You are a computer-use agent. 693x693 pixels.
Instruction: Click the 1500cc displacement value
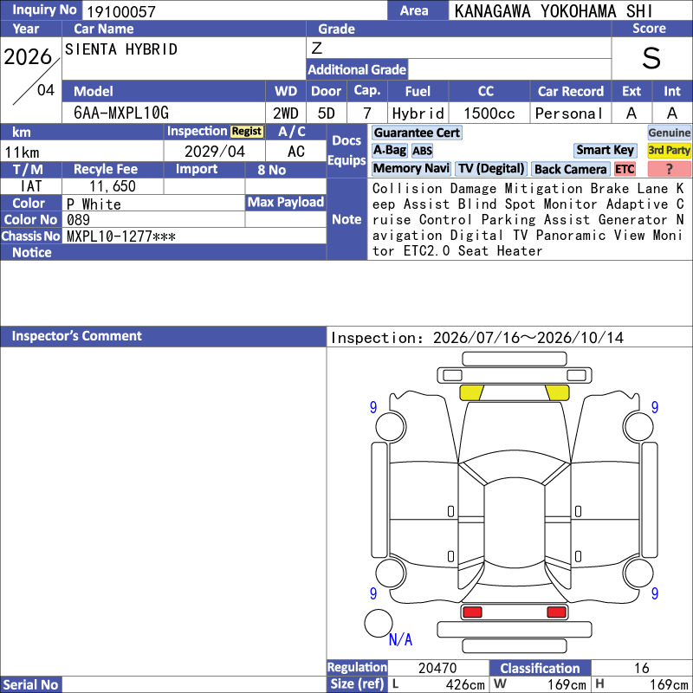coord(489,113)
